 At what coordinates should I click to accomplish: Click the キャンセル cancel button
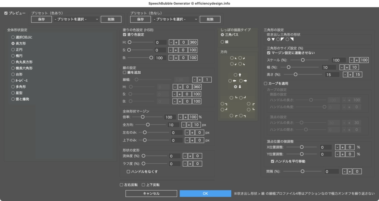point(151,194)
